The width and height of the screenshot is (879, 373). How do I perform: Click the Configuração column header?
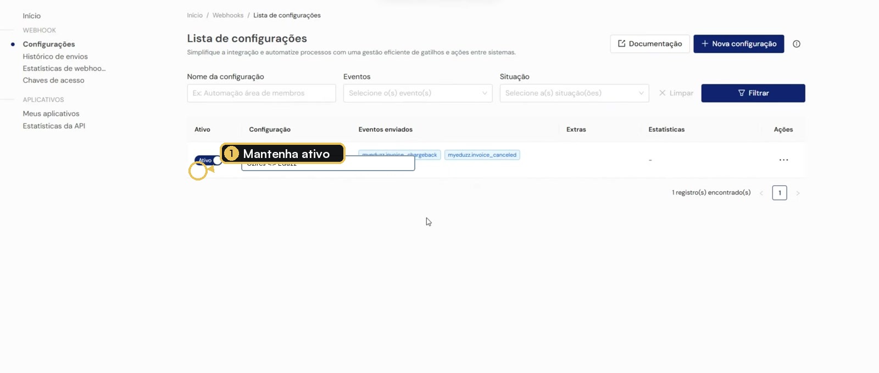coord(270,129)
